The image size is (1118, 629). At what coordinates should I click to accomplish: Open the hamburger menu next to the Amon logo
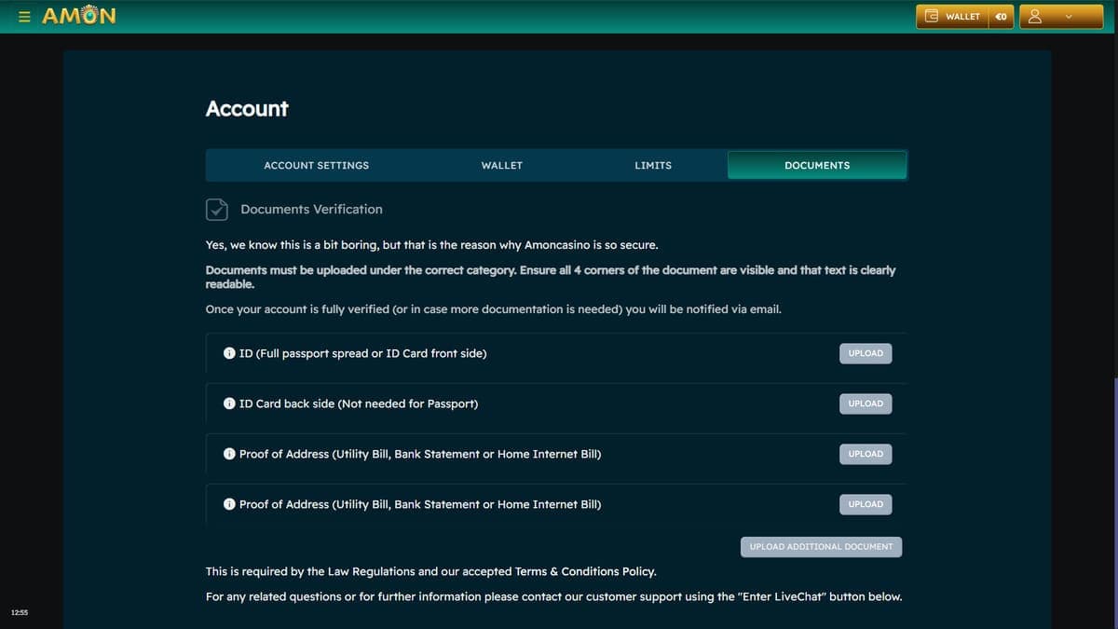pos(24,16)
